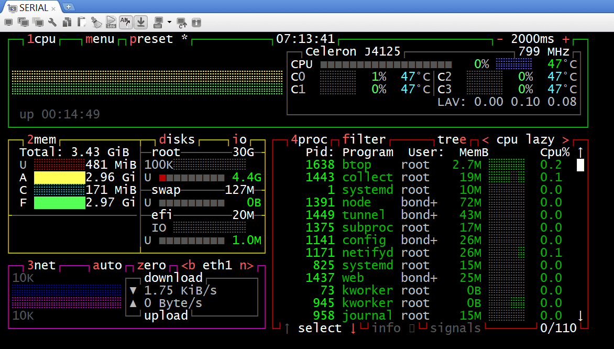Open the info icon in the toolbar
This screenshot has width=614, height=349.
pyautogui.click(x=196, y=23)
